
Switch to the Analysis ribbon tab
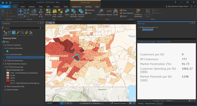pyautogui.click(x=32, y=7)
